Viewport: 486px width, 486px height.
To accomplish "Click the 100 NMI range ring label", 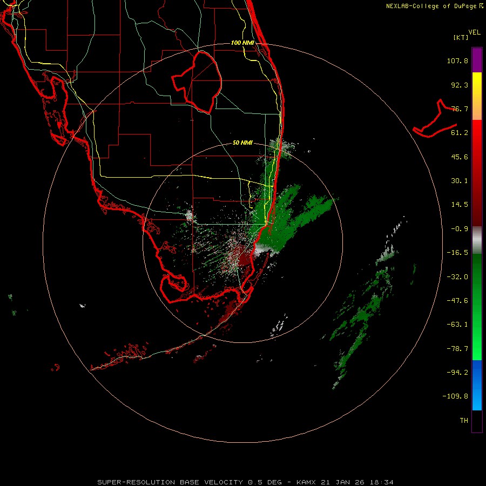I will (x=242, y=43).
